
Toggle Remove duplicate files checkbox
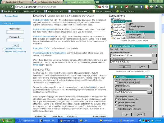click(x=116, y=102)
